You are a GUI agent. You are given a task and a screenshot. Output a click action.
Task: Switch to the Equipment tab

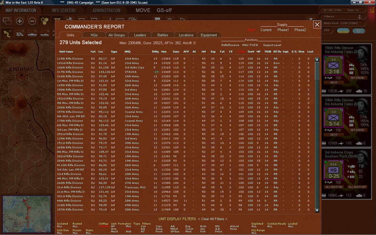coord(209,35)
